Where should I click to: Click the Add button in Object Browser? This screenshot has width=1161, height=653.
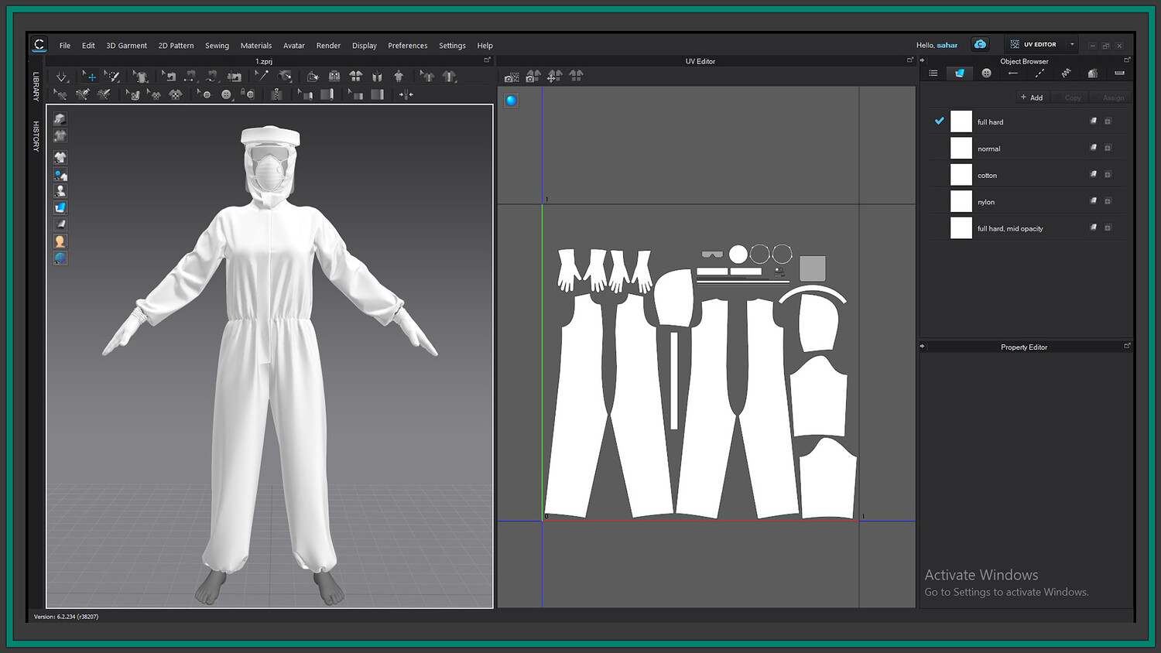[1032, 97]
